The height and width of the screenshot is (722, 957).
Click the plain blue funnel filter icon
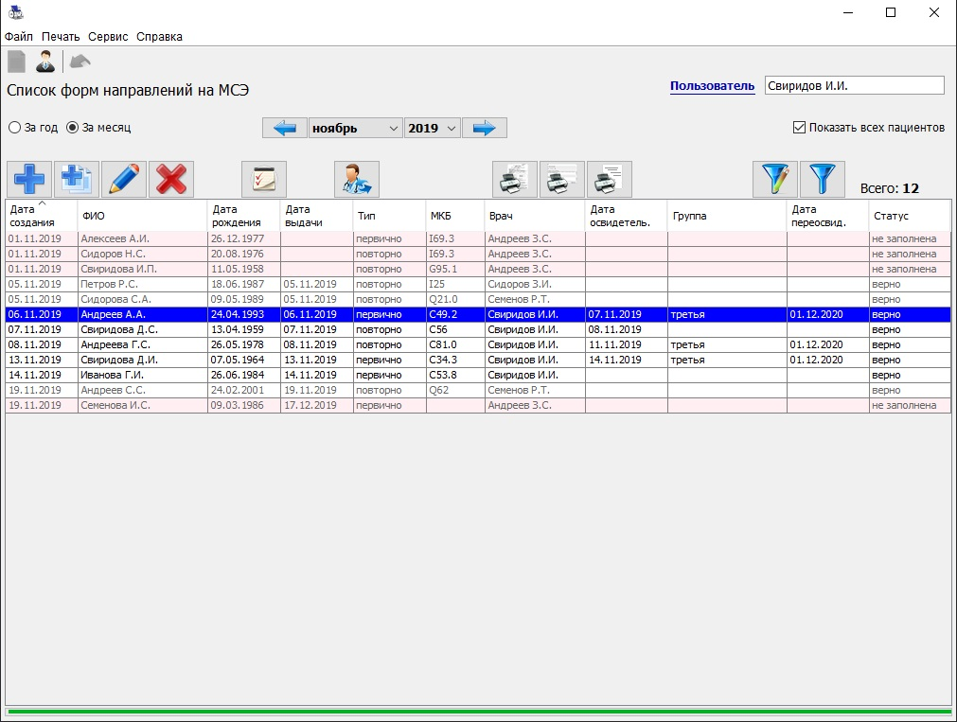(823, 179)
